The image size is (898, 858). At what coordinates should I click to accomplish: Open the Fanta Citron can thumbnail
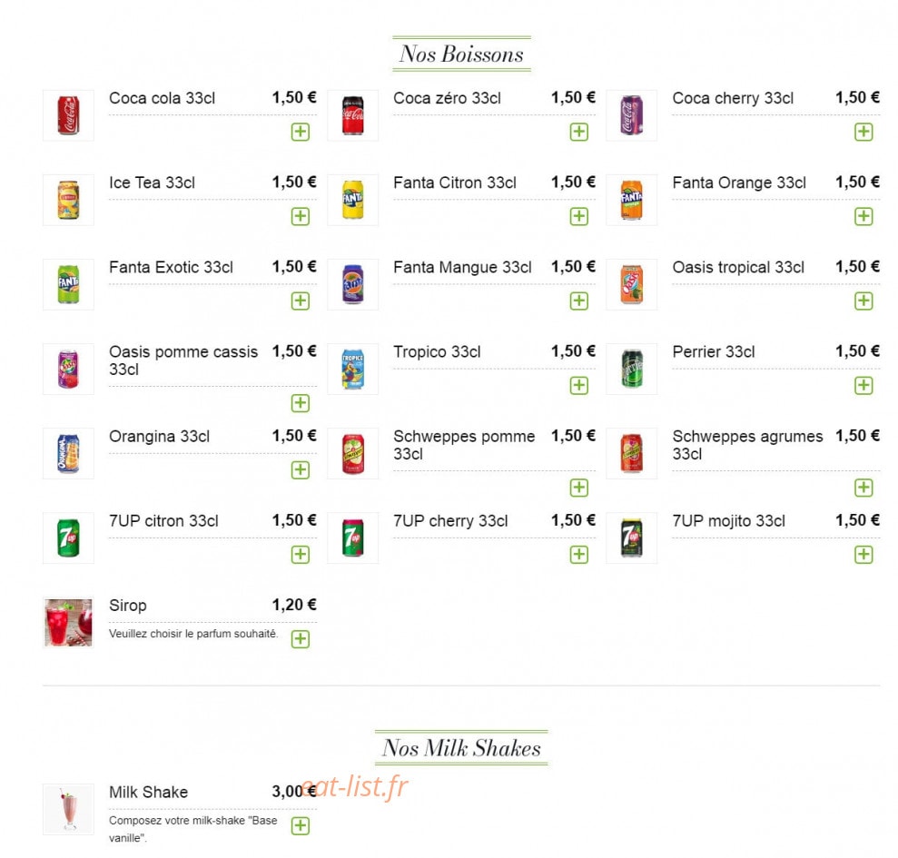(353, 200)
